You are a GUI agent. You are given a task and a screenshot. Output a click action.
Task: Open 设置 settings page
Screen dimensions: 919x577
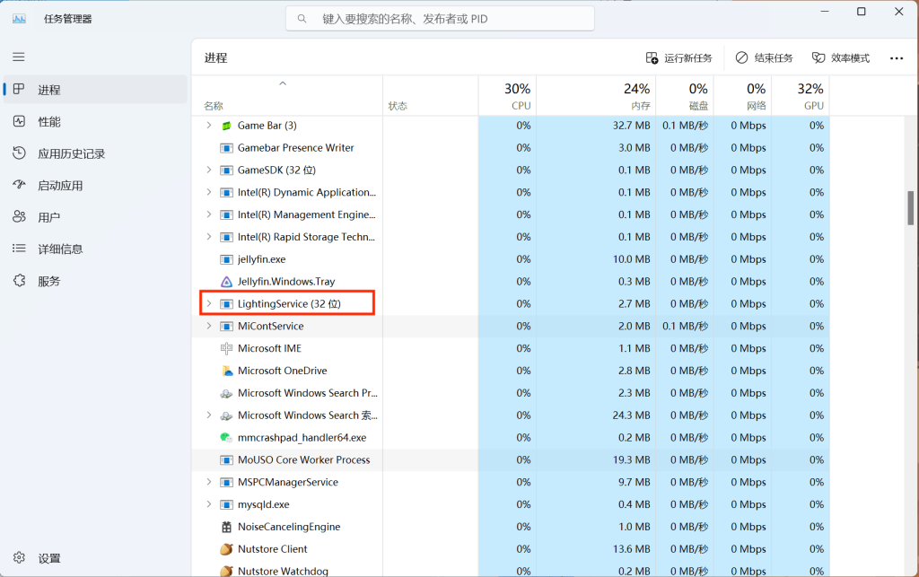[x=95, y=557]
